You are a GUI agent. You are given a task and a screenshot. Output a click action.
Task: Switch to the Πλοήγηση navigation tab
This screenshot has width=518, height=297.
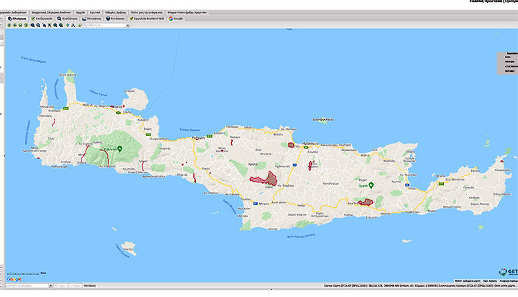tap(17, 19)
